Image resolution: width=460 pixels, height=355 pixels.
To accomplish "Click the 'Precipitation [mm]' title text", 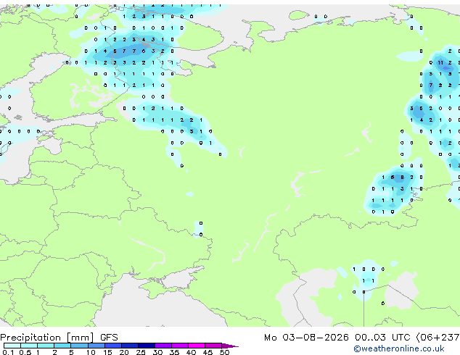I will point(47,338).
